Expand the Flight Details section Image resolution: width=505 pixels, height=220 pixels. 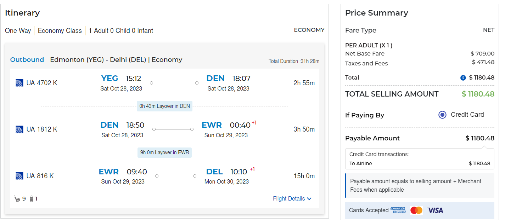pos(289,199)
